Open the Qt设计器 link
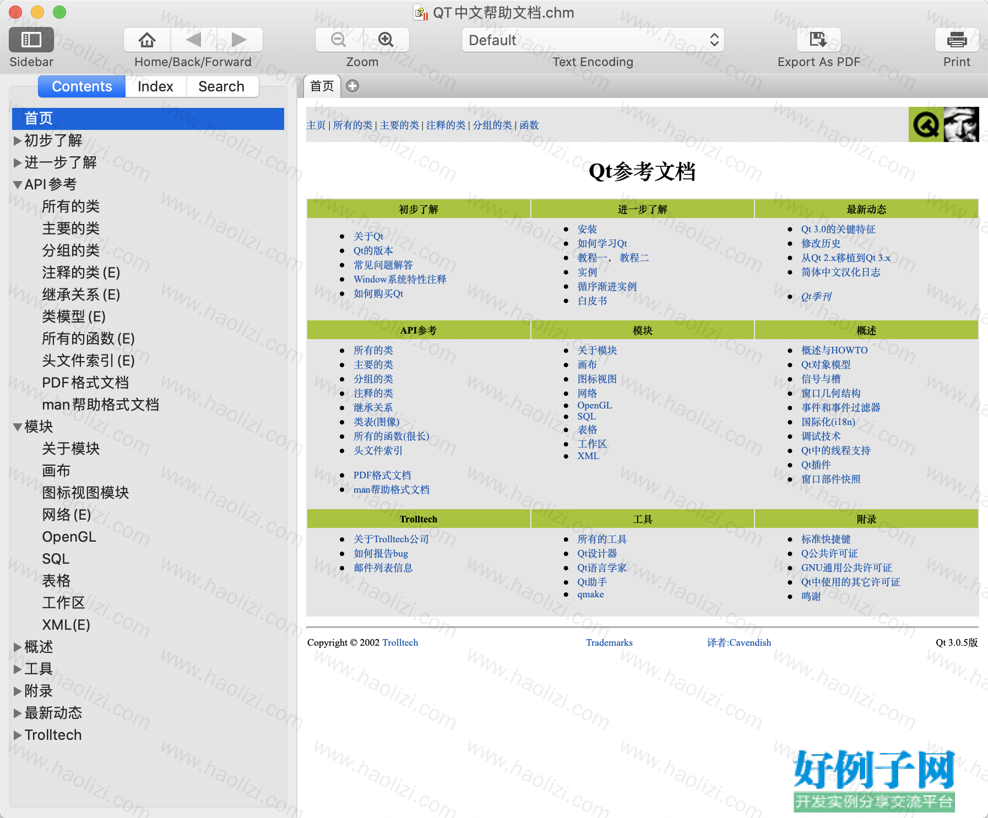The width and height of the screenshot is (988, 818). (x=597, y=553)
